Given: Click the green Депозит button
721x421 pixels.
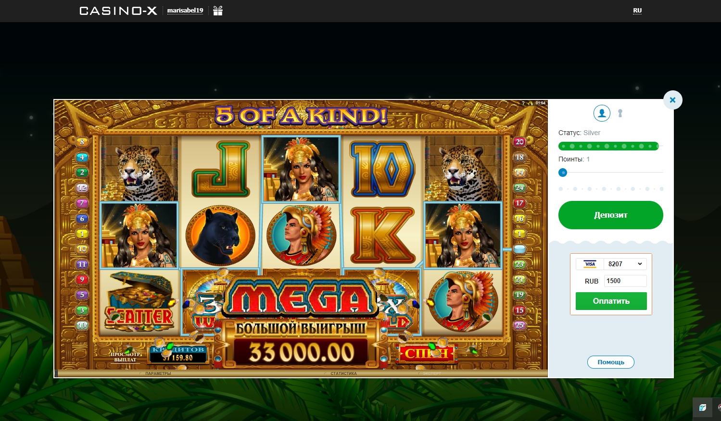Looking at the screenshot, I should pos(611,215).
